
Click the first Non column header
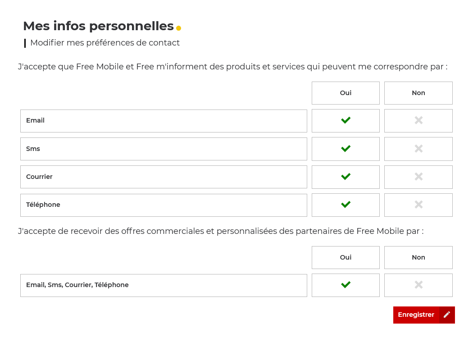coord(418,93)
